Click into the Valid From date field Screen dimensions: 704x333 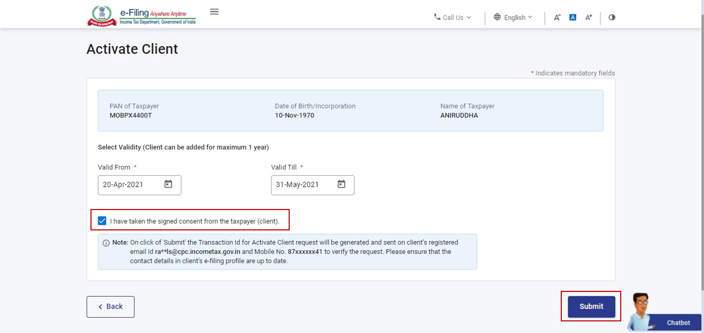click(130, 185)
